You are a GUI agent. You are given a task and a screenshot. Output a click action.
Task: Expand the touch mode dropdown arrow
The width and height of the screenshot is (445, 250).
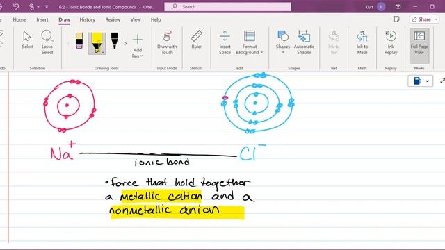(x=38, y=7)
